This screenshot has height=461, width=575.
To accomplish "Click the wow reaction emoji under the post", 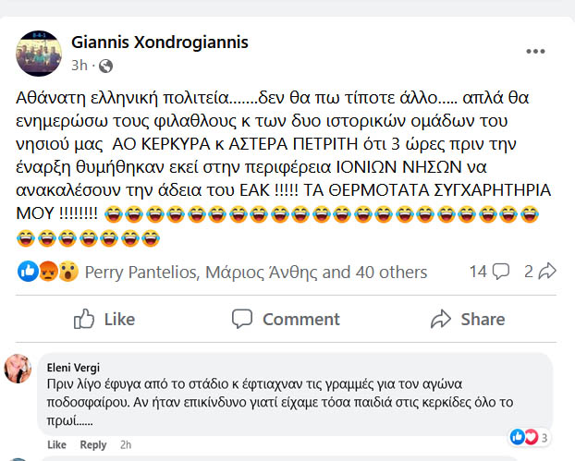I will [67, 272].
